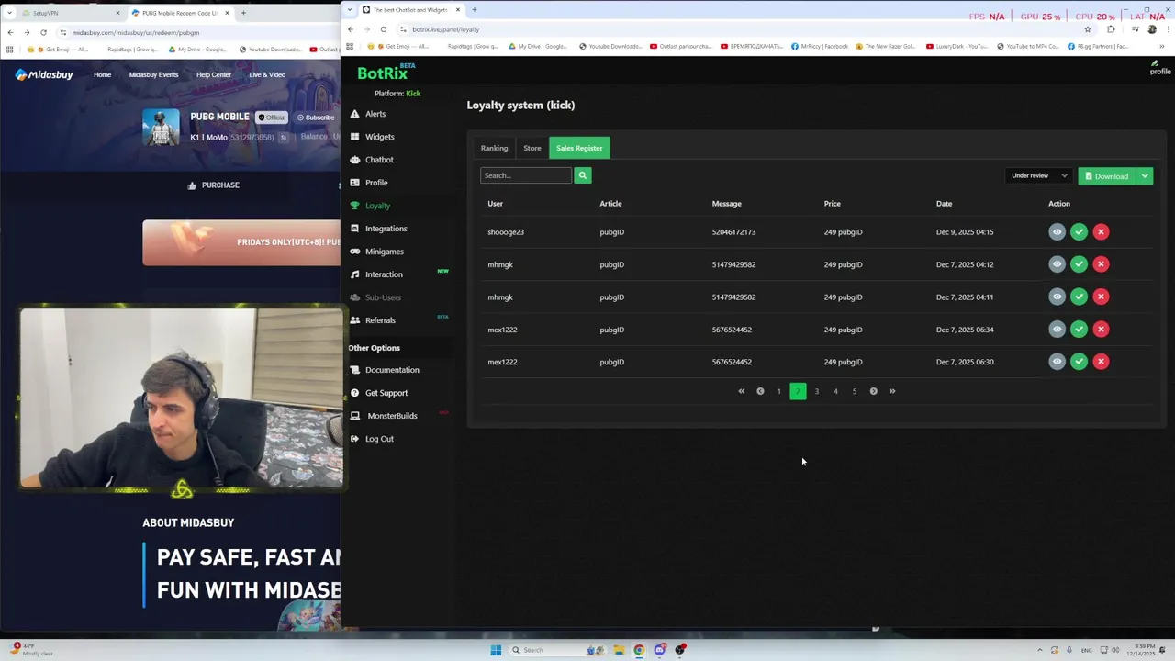Click the green search magnifier button
Image resolution: width=1175 pixels, height=661 pixels.
583,175
